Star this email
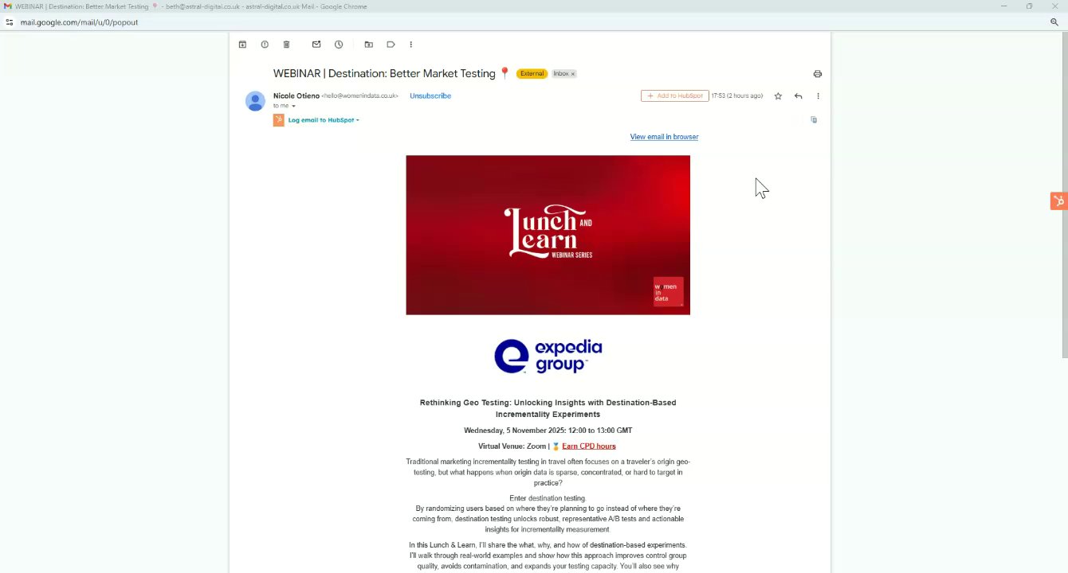This screenshot has width=1068, height=573. pyautogui.click(x=778, y=96)
